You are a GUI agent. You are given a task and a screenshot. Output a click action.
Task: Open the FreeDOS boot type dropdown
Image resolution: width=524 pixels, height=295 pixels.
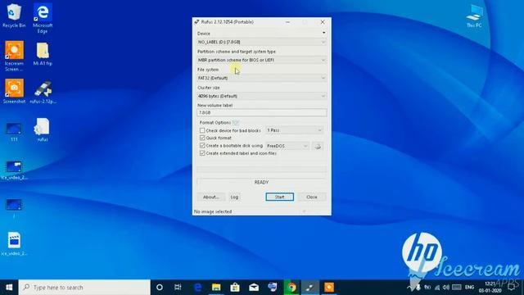pyautogui.click(x=287, y=146)
